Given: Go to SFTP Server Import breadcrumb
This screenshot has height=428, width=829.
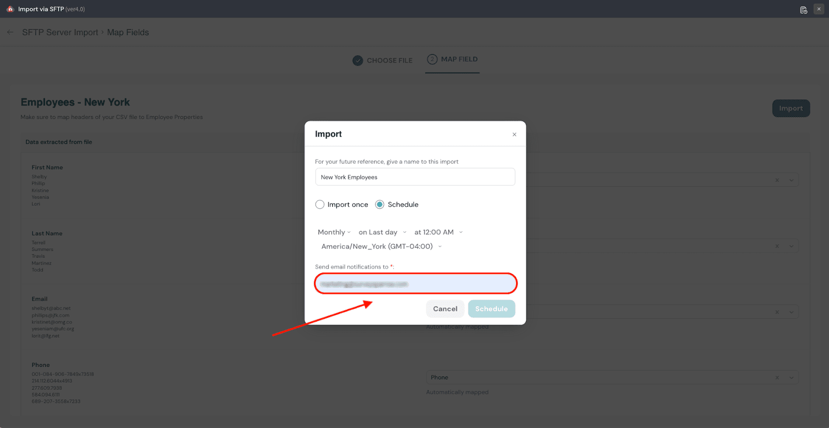Looking at the screenshot, I should (x=60, y=32).
